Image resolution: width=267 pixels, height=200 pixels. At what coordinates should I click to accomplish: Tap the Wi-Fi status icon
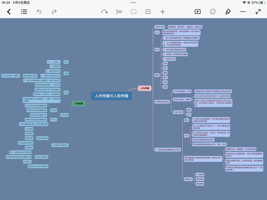(x=244, y=3)
